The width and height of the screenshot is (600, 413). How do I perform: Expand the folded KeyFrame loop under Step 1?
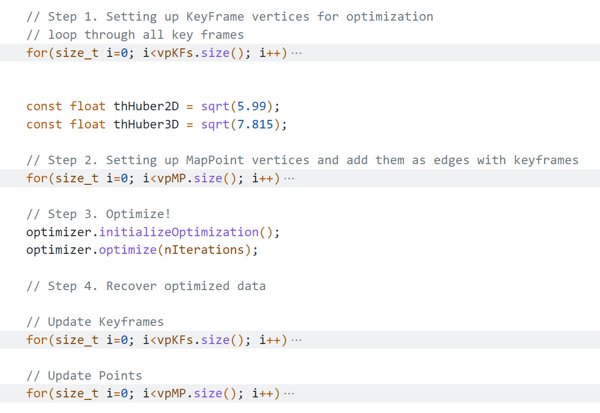(x=296, y=53)
